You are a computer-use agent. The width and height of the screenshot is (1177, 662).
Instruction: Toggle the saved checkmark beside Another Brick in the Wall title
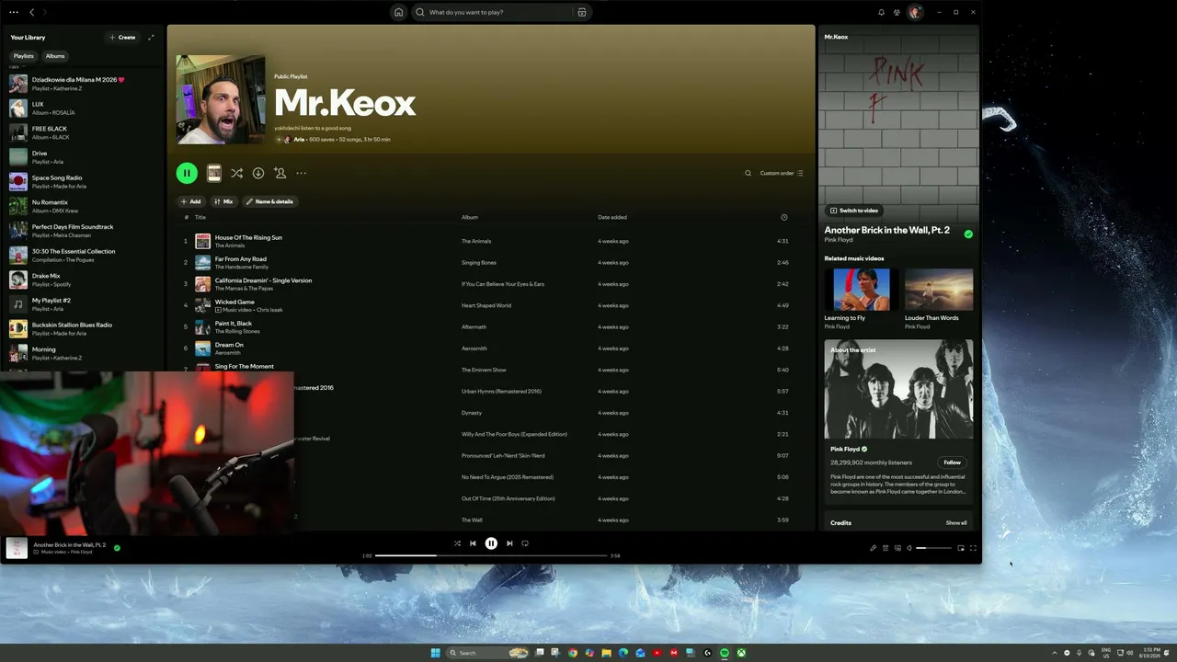pyautogui.click(x=968, y=234)
